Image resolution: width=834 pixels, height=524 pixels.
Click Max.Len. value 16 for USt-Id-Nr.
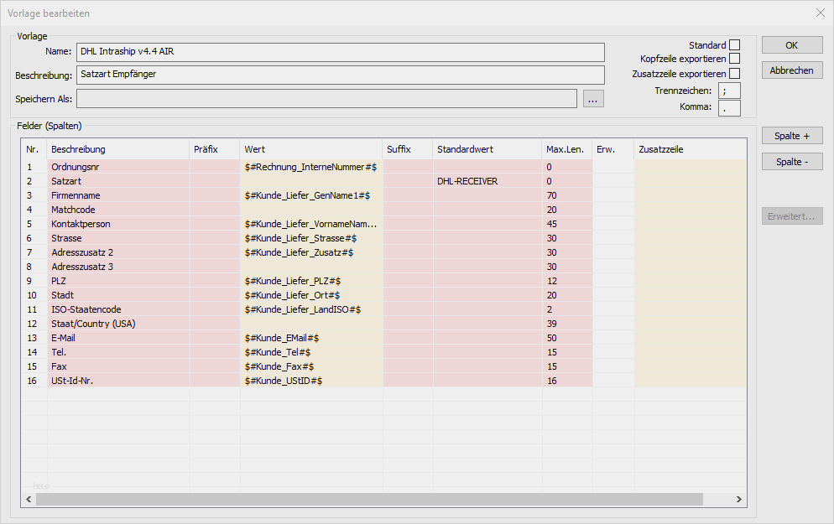(567, 381)
